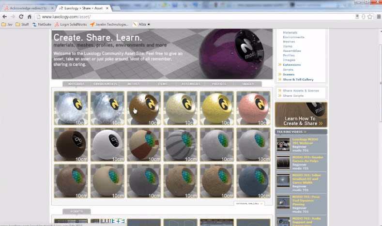
Task: Select the PROFILES tab
Action: [x=219, y=84]
